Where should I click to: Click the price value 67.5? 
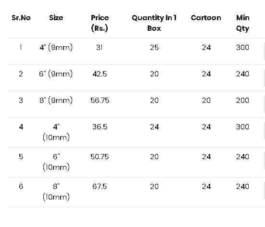click(100, 187)
